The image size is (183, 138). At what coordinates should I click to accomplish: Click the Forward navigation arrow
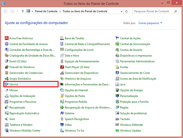(12, 11)
